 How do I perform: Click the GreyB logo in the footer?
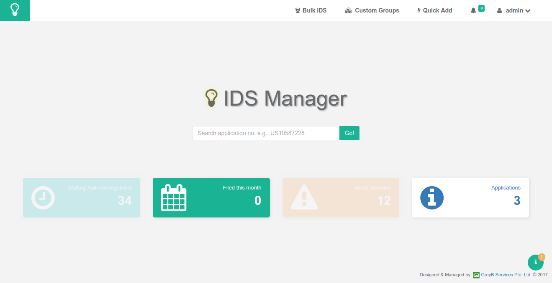tap(476, 275)
